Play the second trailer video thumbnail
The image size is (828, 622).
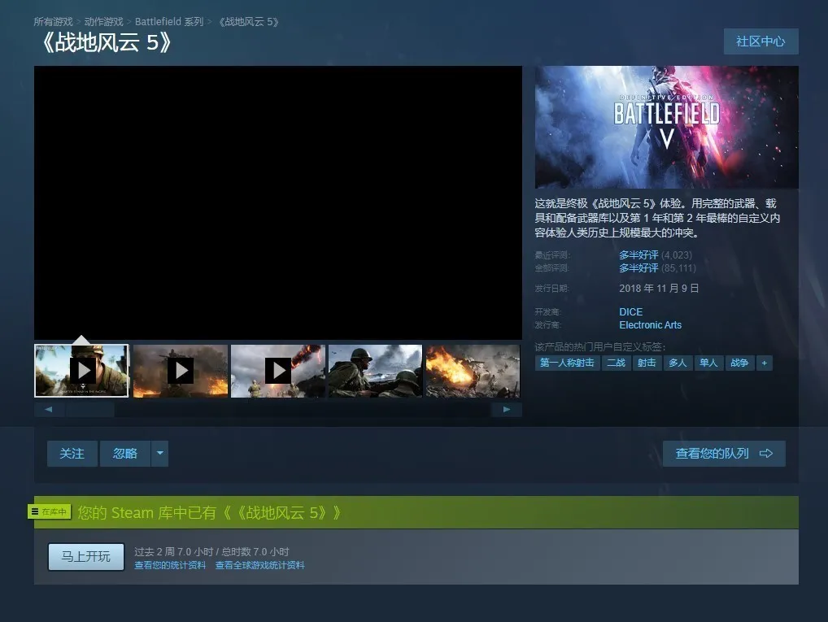pyautogui.click(x=180, y=371)
